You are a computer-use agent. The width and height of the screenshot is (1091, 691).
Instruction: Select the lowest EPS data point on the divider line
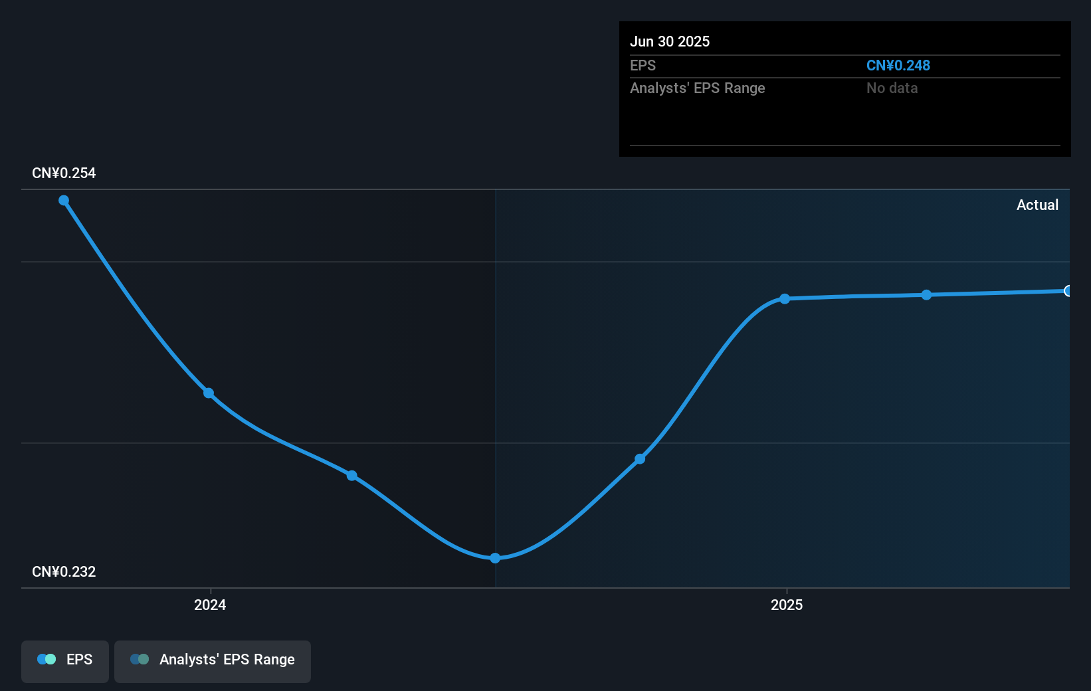pos(495,558)
